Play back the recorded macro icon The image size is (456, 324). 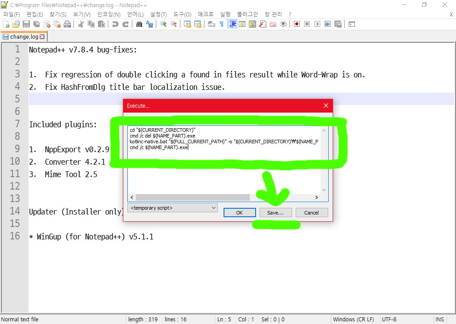317,24
